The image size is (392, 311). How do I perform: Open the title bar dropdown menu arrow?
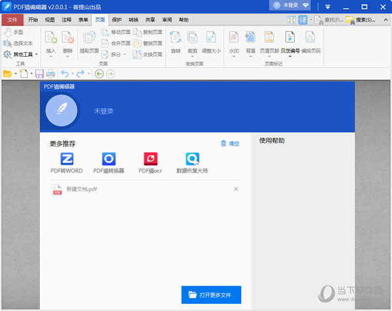click(328, 7)
